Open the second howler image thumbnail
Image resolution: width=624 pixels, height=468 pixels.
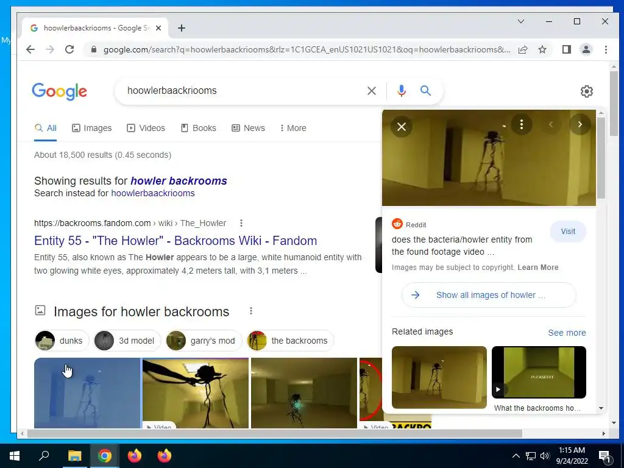(x=196, y=393)
